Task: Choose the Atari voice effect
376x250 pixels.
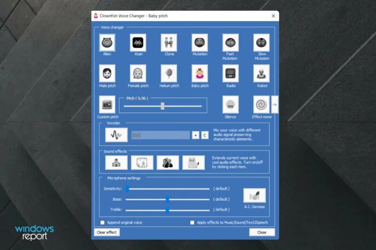Action: tap(138, 43)
